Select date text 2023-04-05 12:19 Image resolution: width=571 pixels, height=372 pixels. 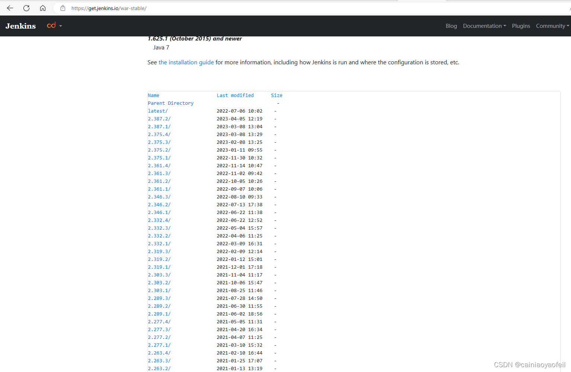(x=240, y=119)
